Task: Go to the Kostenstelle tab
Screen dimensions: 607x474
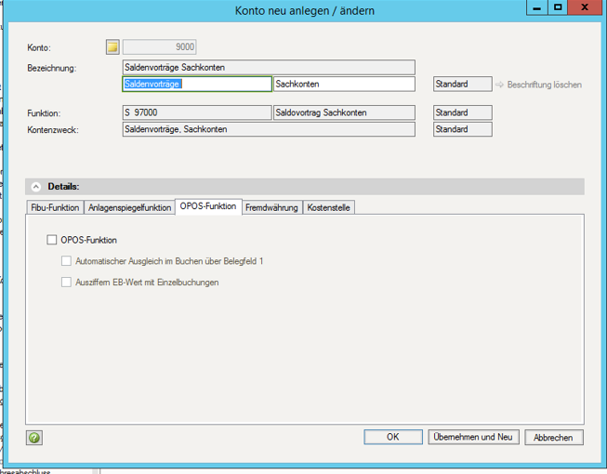Action: click(x=329, y=208)
